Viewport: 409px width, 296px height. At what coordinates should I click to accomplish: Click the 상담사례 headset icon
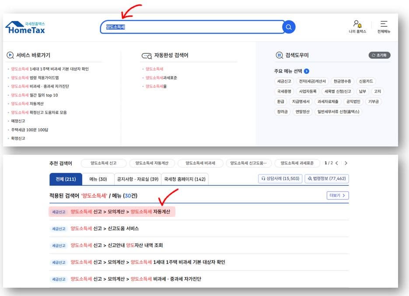[x=263, y=178]
